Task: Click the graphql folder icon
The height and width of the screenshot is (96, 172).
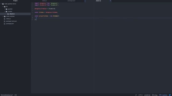Action: [6, 9]
